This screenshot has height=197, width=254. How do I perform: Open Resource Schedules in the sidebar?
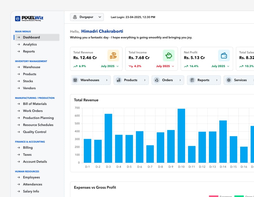pos(37,125)
